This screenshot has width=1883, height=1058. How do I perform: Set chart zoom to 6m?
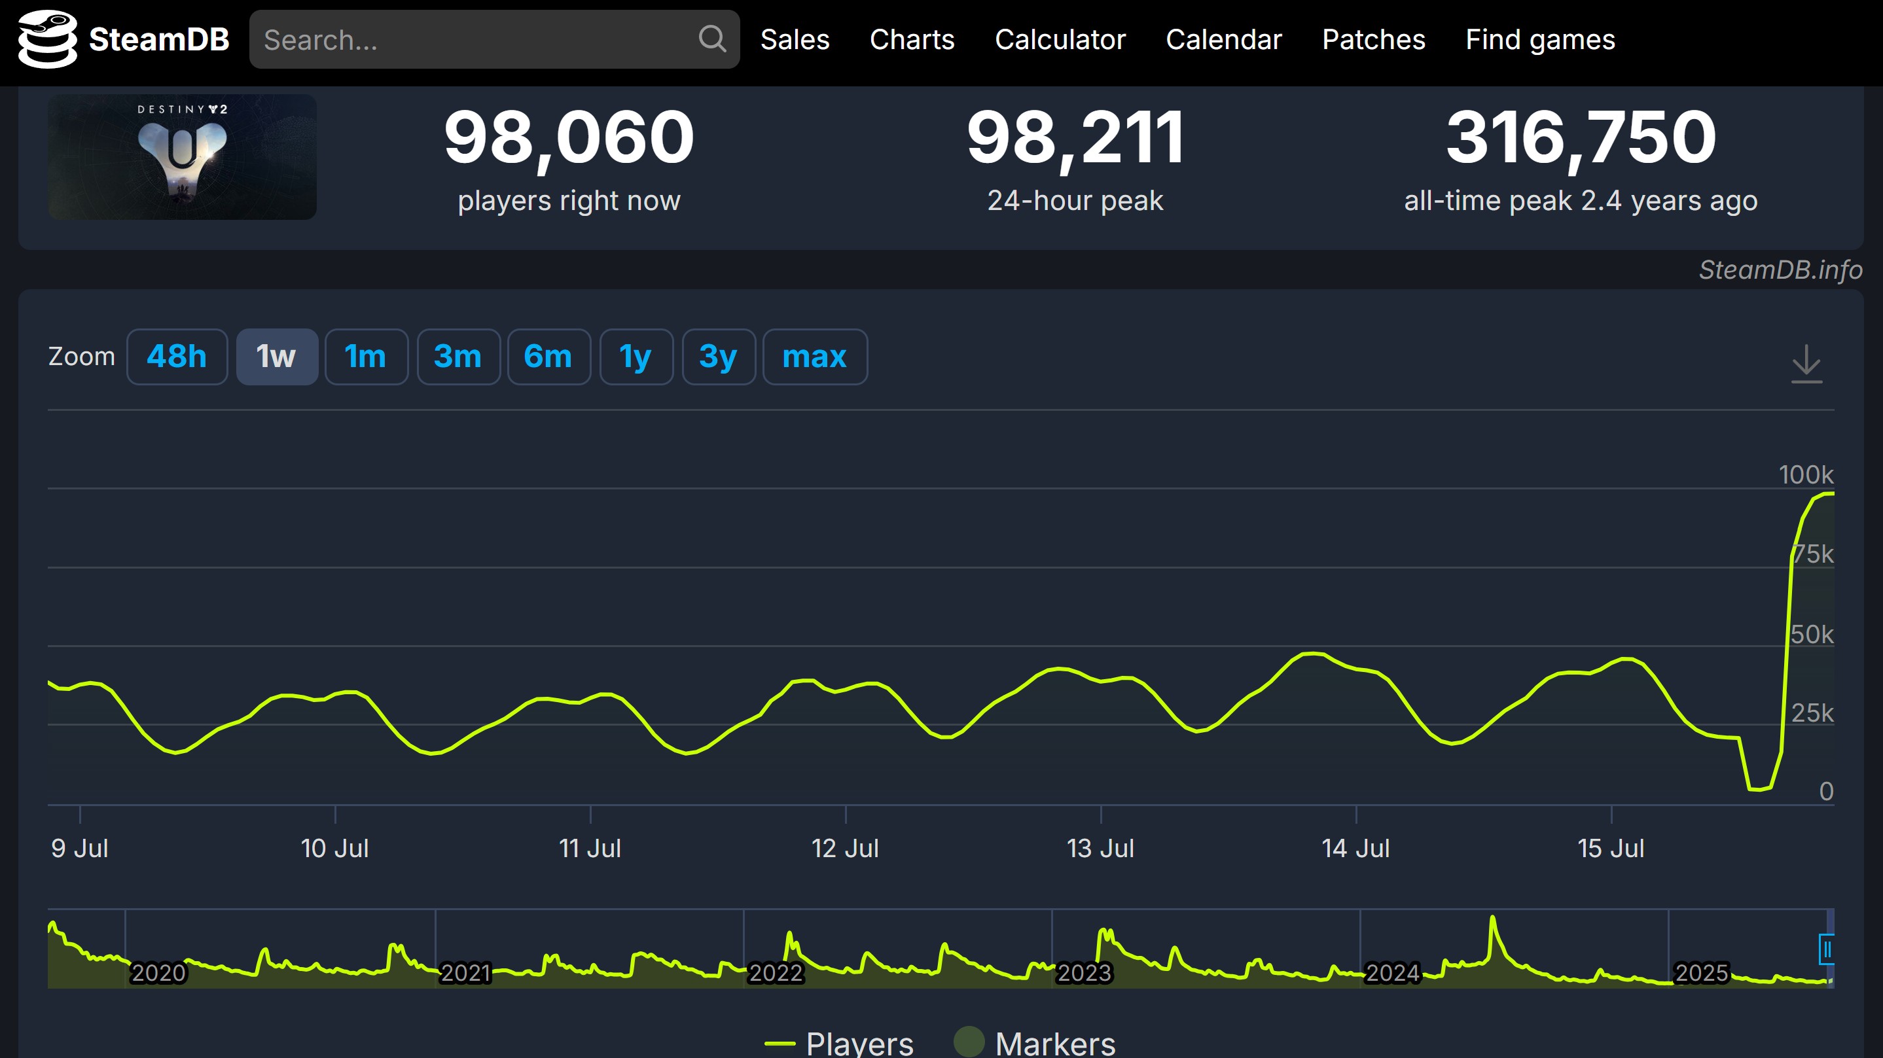coord(548,357)
